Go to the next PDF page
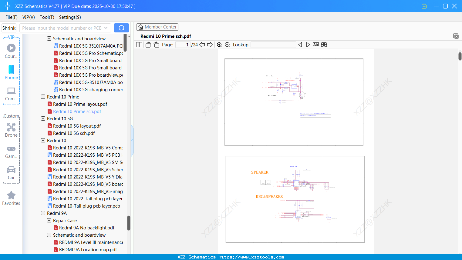Screen dimensions: 462x260 pyautogui.click(x=210, y=45)
